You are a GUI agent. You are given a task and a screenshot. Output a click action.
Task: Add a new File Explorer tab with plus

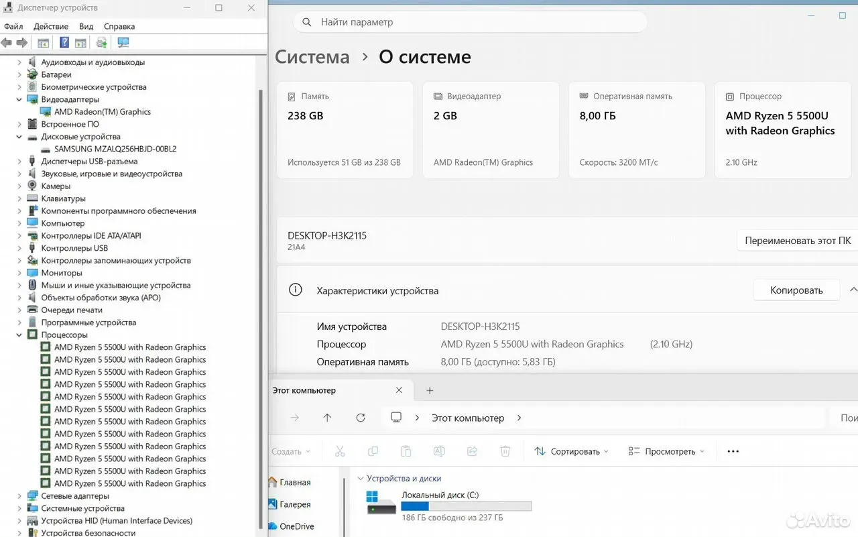430,390
